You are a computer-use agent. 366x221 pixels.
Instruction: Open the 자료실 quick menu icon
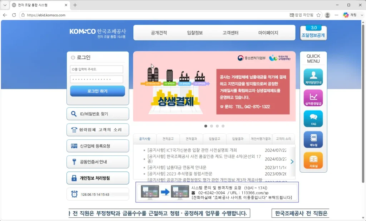[x=313, y=160]
